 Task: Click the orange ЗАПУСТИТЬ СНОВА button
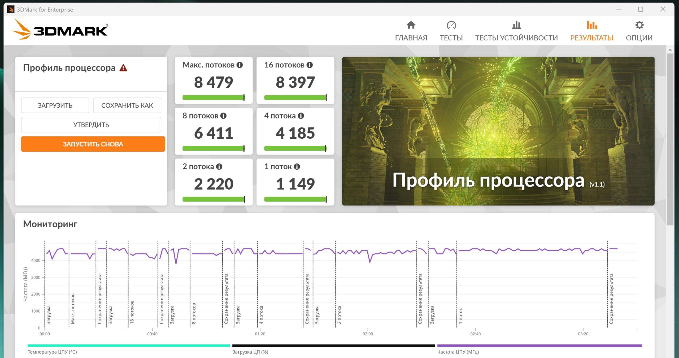93,144
